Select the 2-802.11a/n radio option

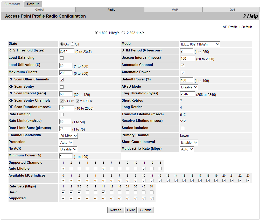[123, 33]
